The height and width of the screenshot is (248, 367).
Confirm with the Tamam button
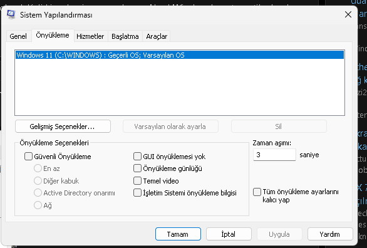tap(178, 234)
